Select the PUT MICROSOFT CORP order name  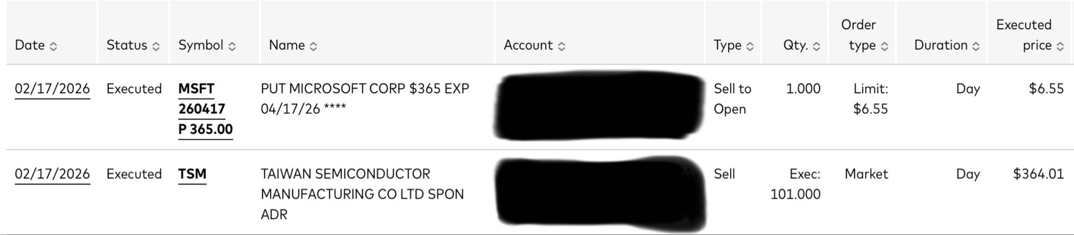pos(364,99)
